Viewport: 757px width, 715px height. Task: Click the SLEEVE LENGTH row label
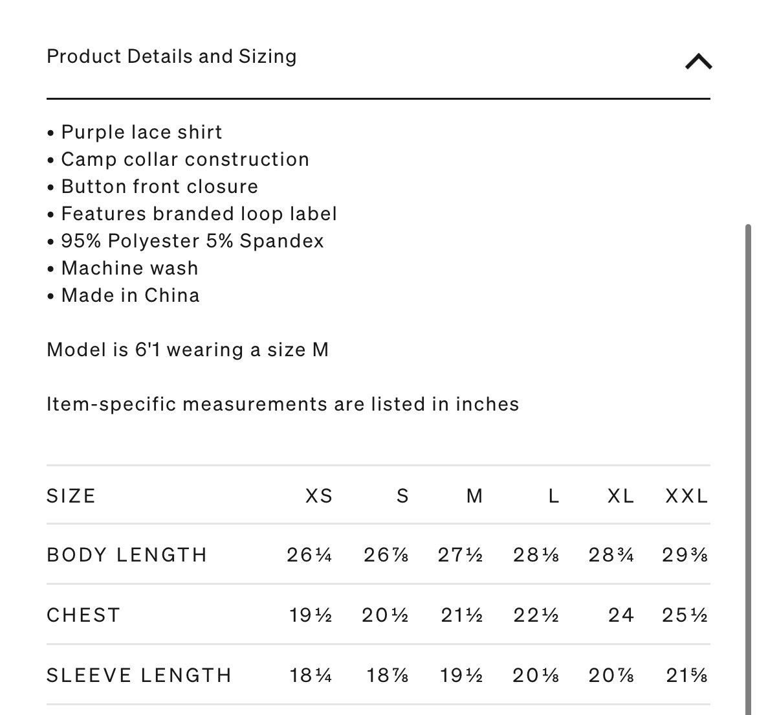pyautogui.click(x=139, y=675)
